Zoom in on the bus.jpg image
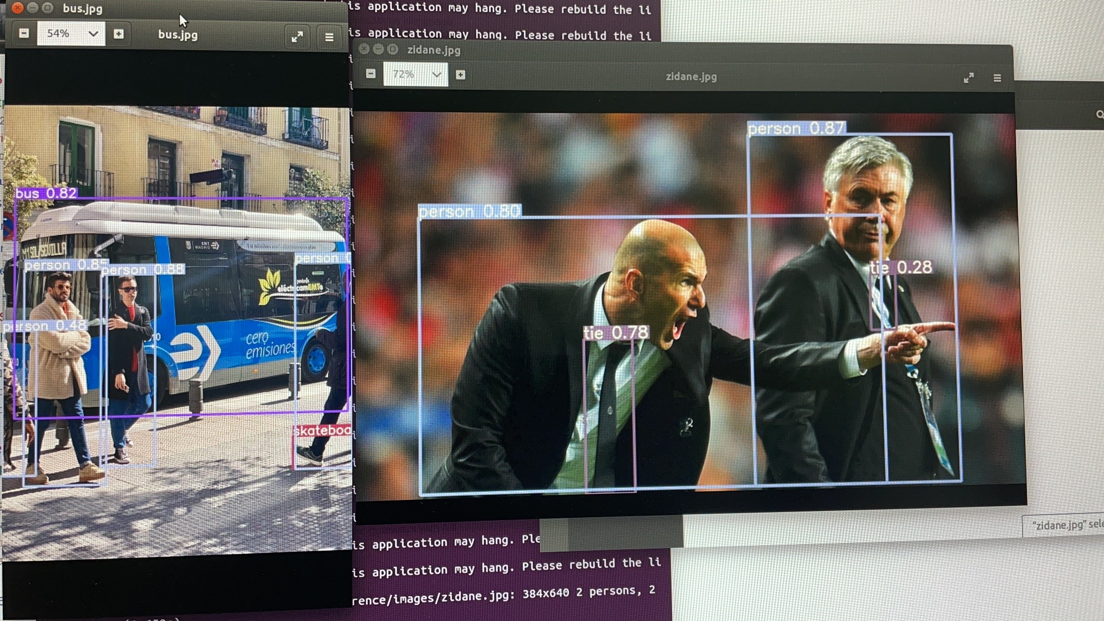The height and width of the screenshot is (621, 1104). pos(118,34)
